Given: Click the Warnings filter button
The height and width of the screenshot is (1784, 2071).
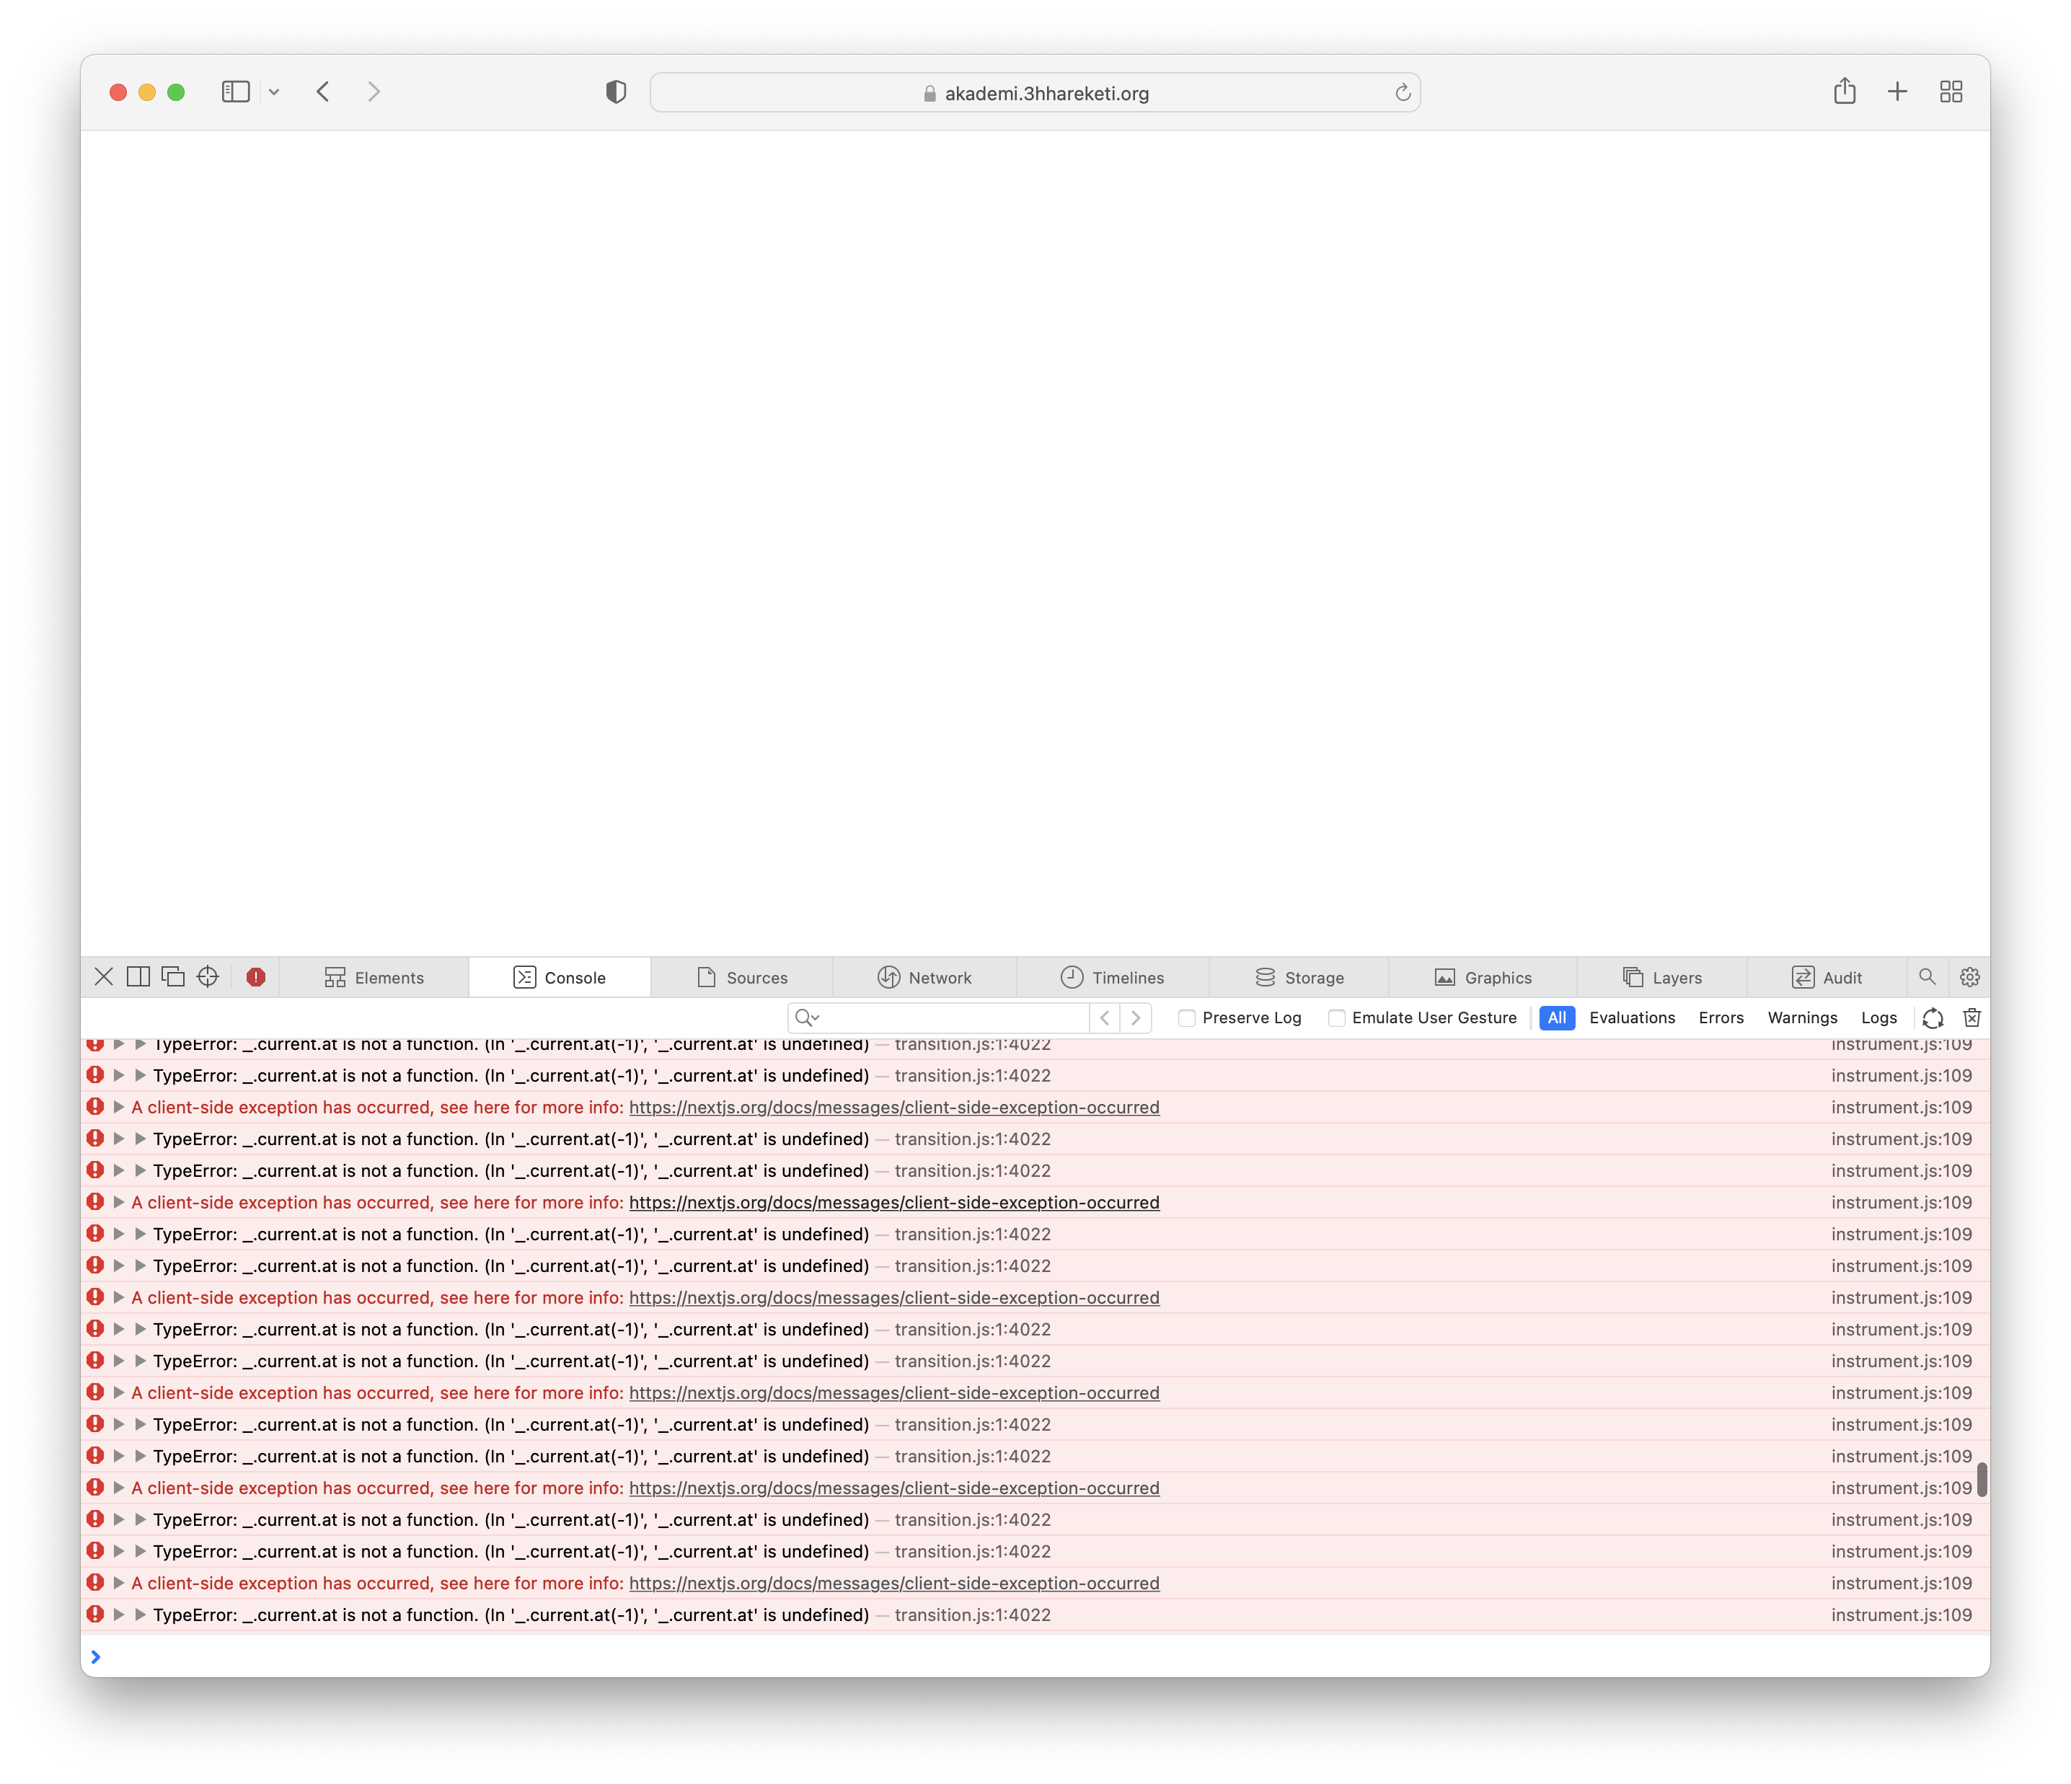Looking at the screenshot, I should pyautogui.click(x=1802, y=1017).
